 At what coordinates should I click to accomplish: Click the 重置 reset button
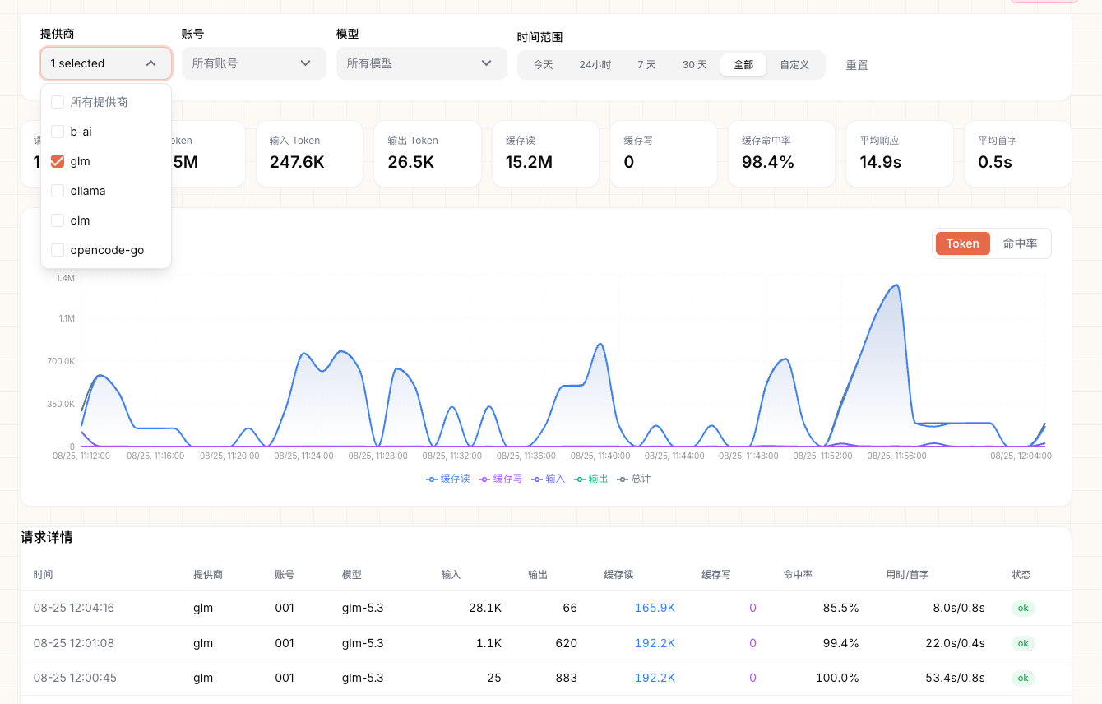click(x=857, y=65)
